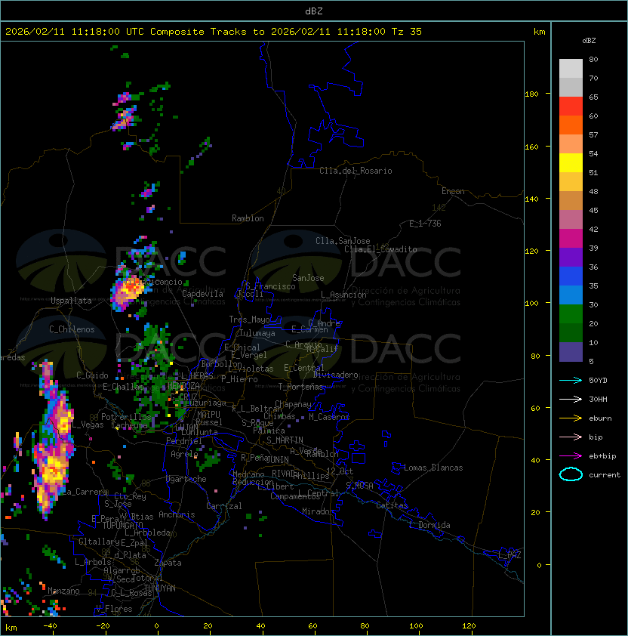Select the 'Clla.del_Rosario' label
The image size is (628, 636).
tap(356, 171)
